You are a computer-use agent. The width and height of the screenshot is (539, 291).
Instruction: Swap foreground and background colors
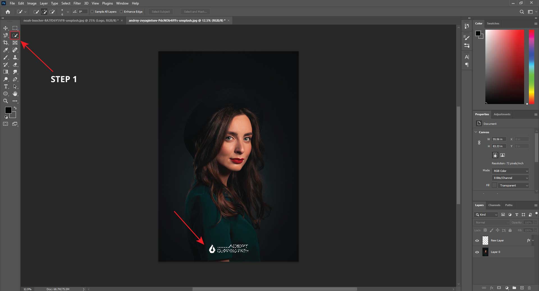15,108
